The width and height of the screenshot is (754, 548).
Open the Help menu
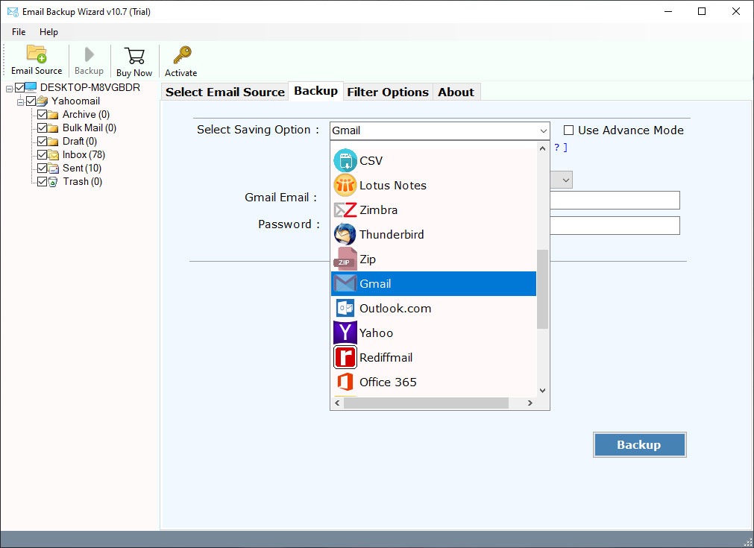(48, 32)
